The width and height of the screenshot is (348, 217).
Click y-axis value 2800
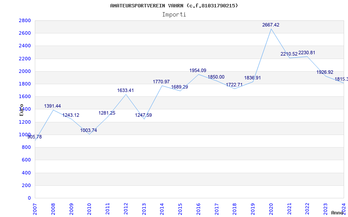(x=25, y=21)
